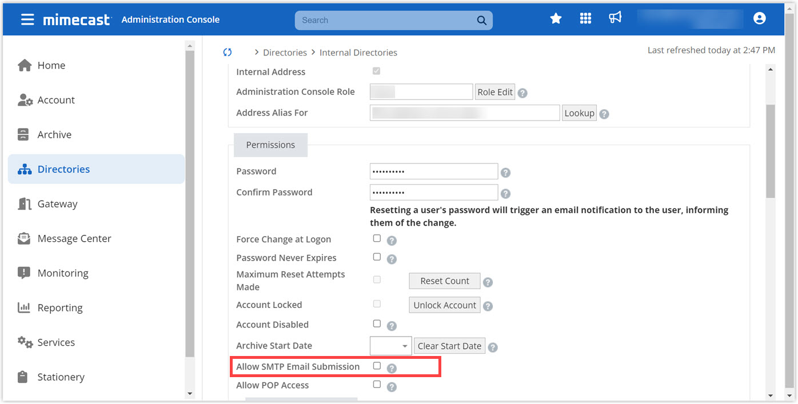Viewport: 798px width, 404px height.
Task: Click help icon next to Role Edit
Action: [522, 93]
